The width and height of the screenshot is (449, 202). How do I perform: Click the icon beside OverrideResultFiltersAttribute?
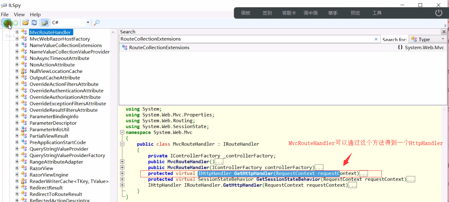click(x=24, y=110)
